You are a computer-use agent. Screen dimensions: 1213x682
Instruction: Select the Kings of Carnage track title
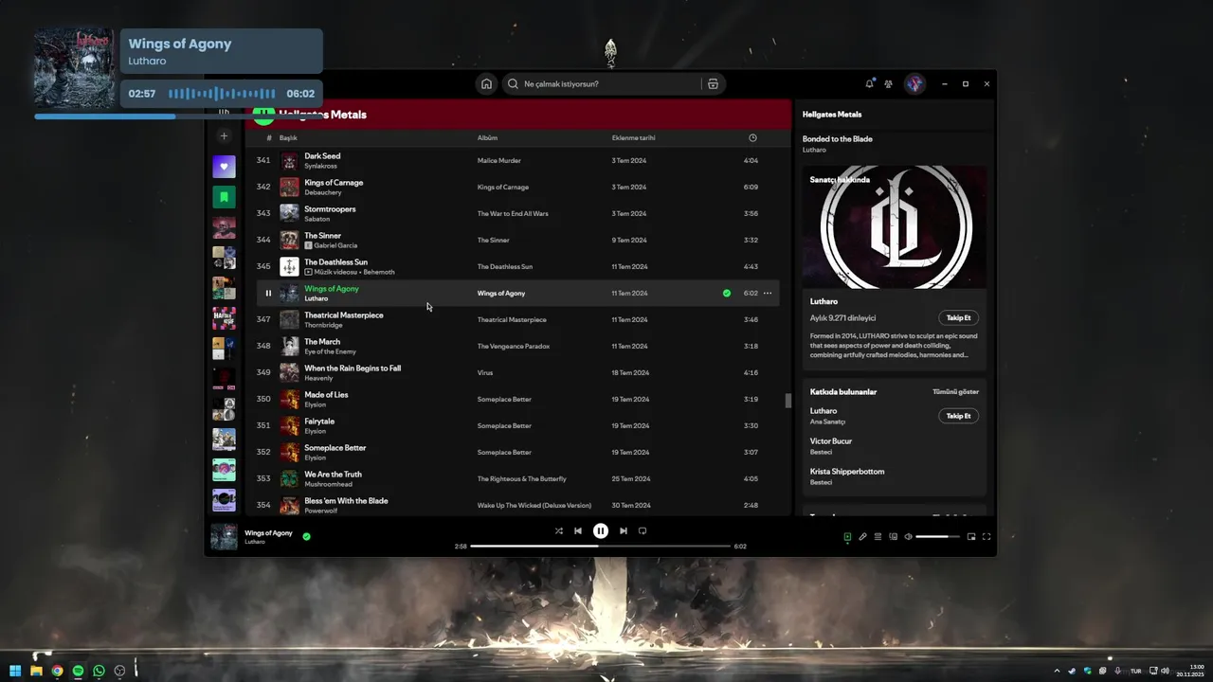(x=334, y=183)
